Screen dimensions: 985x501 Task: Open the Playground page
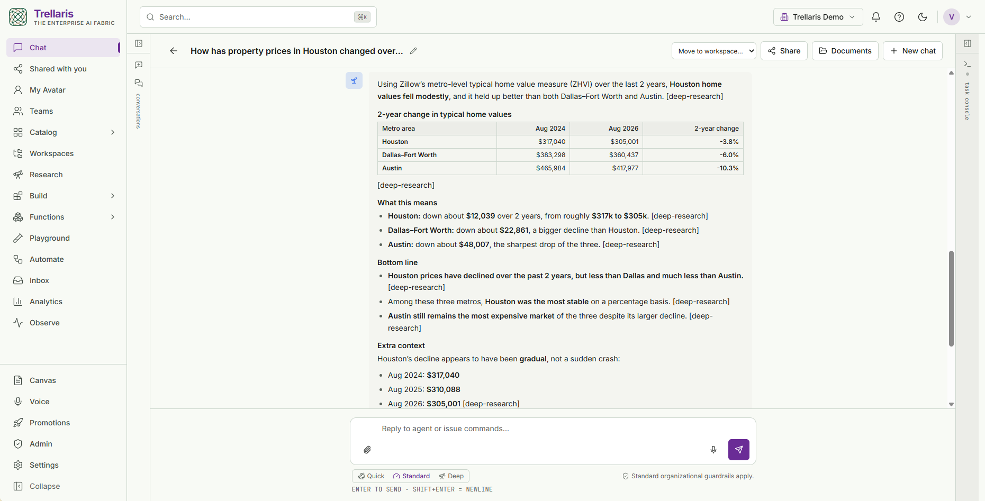(x=64, y=238)
